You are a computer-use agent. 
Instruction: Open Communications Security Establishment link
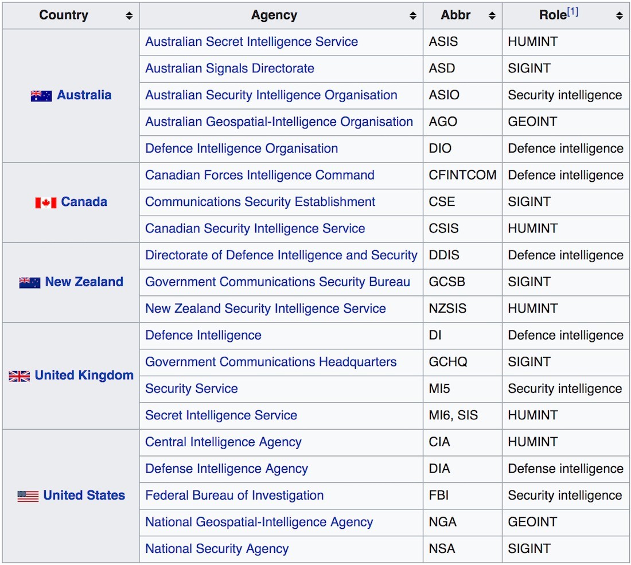pyautogui.click(x=260, y=201)
